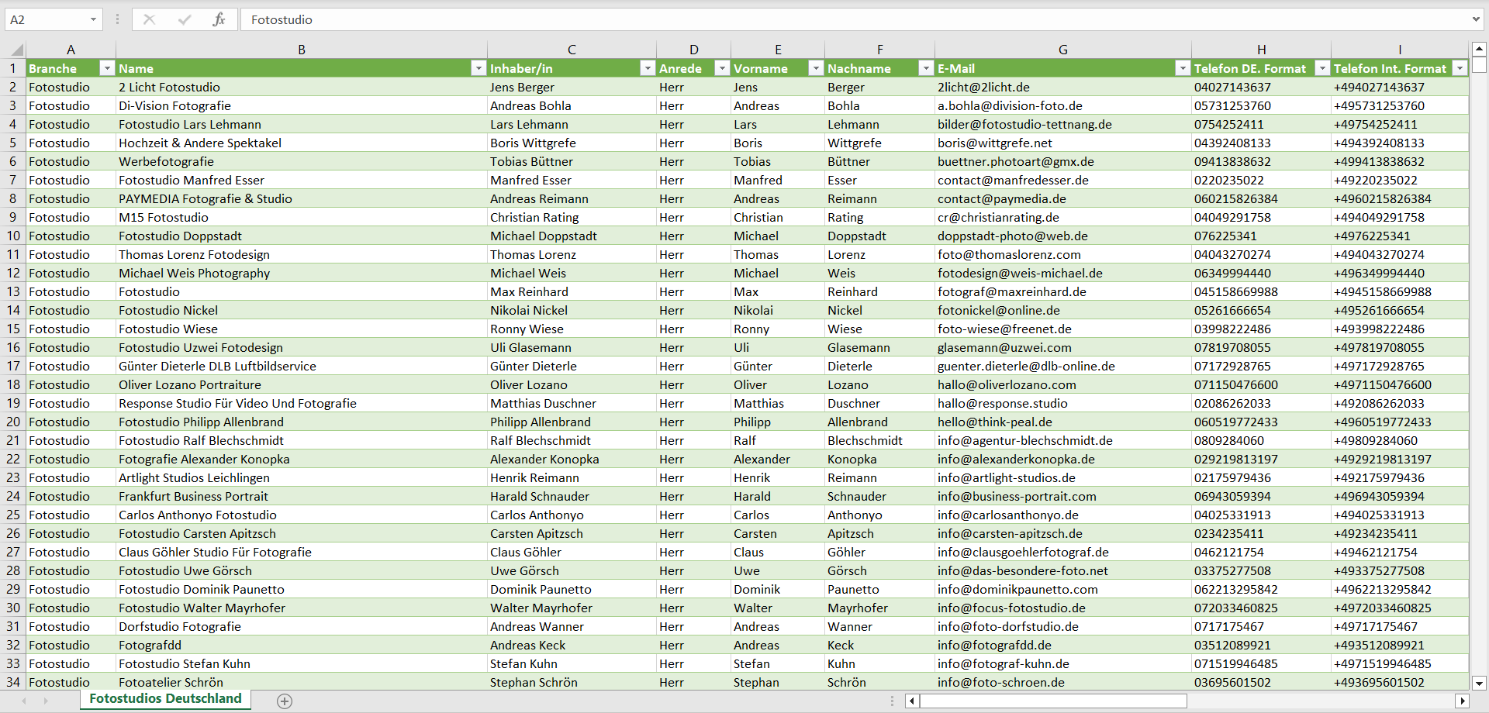
Task: Click international phone '+4929219813197'
Action: click(x=1400, y=459)
